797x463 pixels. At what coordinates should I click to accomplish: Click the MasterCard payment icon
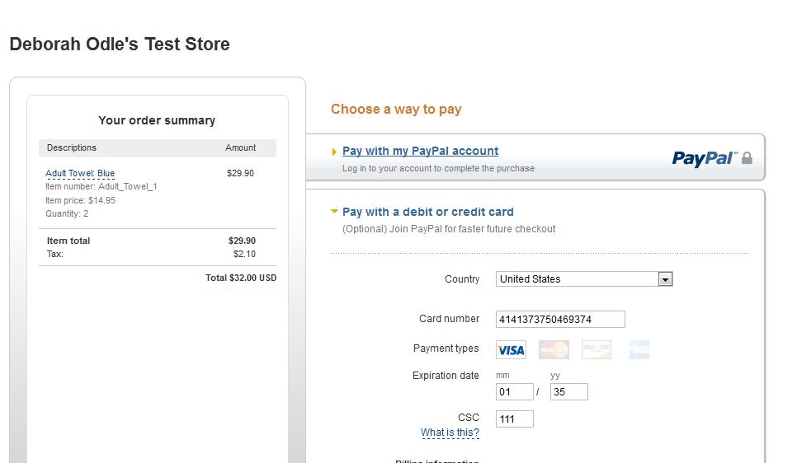[x=554, y=350]
